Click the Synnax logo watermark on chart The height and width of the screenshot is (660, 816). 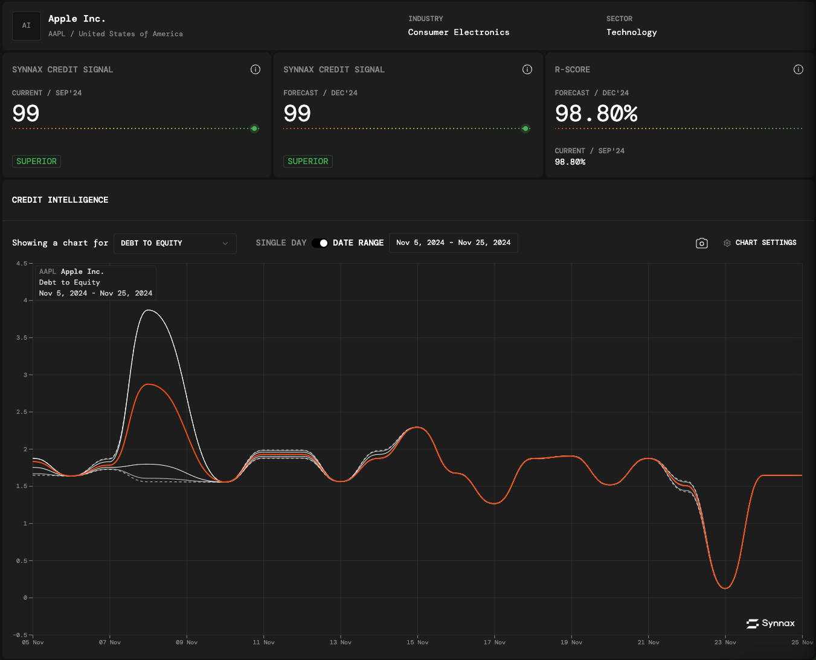(771, 623)
